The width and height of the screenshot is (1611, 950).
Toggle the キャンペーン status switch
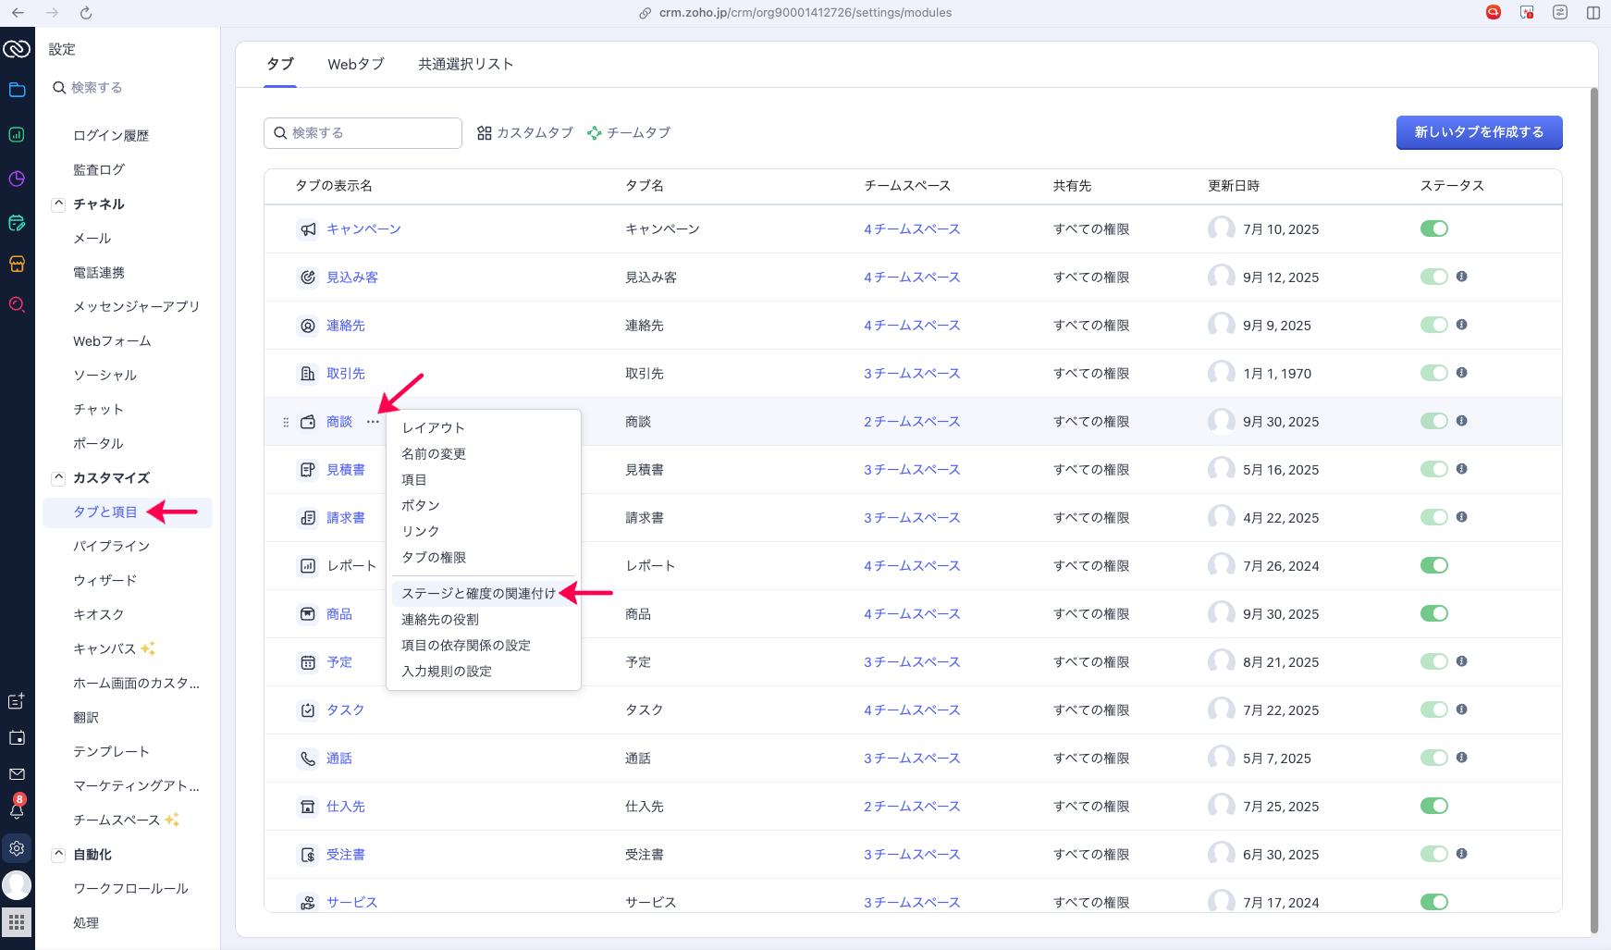click(1433, 228)
